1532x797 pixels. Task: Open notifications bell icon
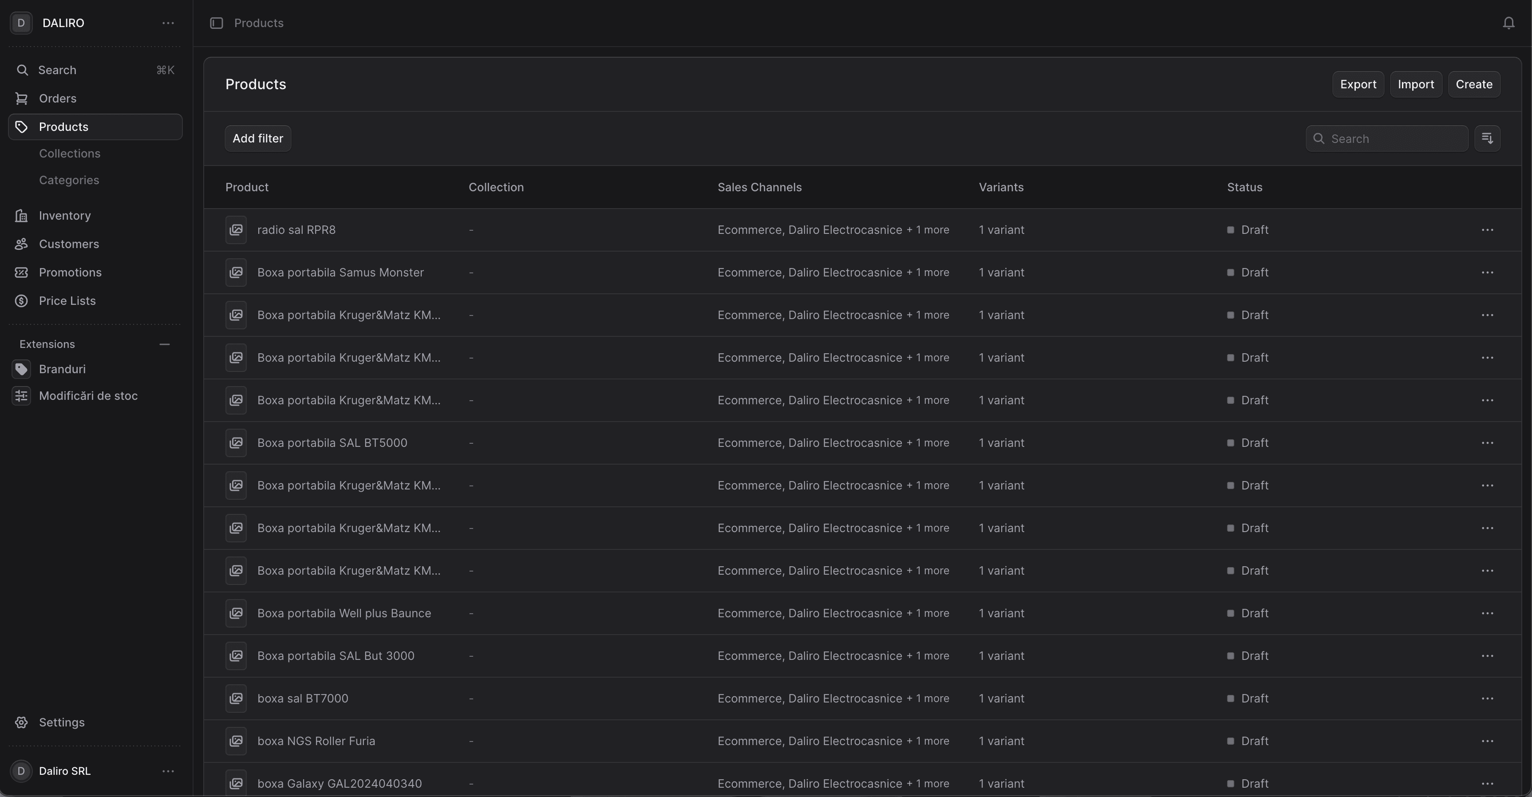click(x=1508, y=23)
